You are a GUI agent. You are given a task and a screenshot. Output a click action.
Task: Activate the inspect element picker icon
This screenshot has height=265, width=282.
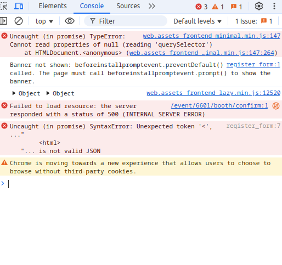(4, 6)
